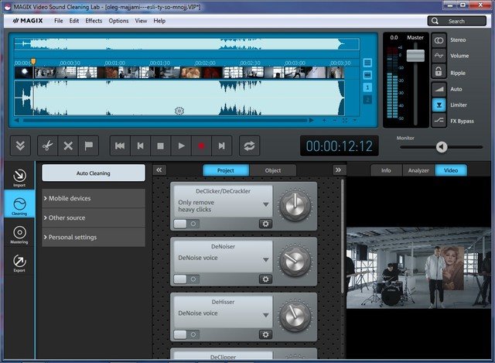Open the Export section in sidebar
The image size is (495, 363).
[20, 265]
